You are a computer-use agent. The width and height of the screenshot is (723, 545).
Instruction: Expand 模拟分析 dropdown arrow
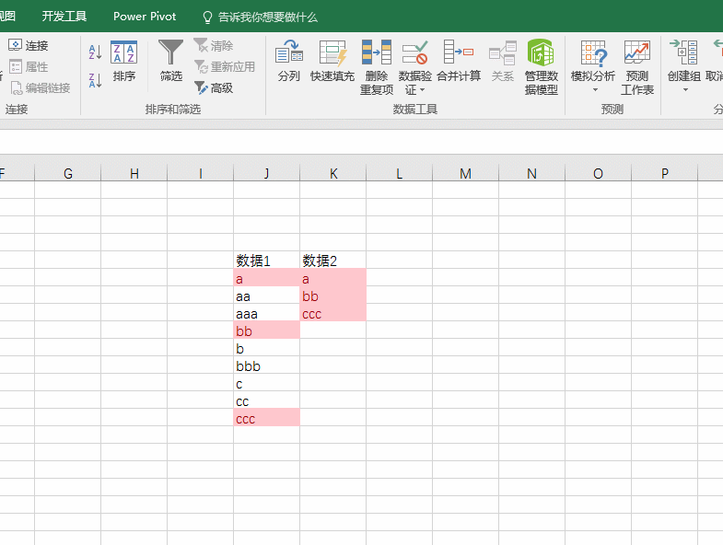click(595, 90)
